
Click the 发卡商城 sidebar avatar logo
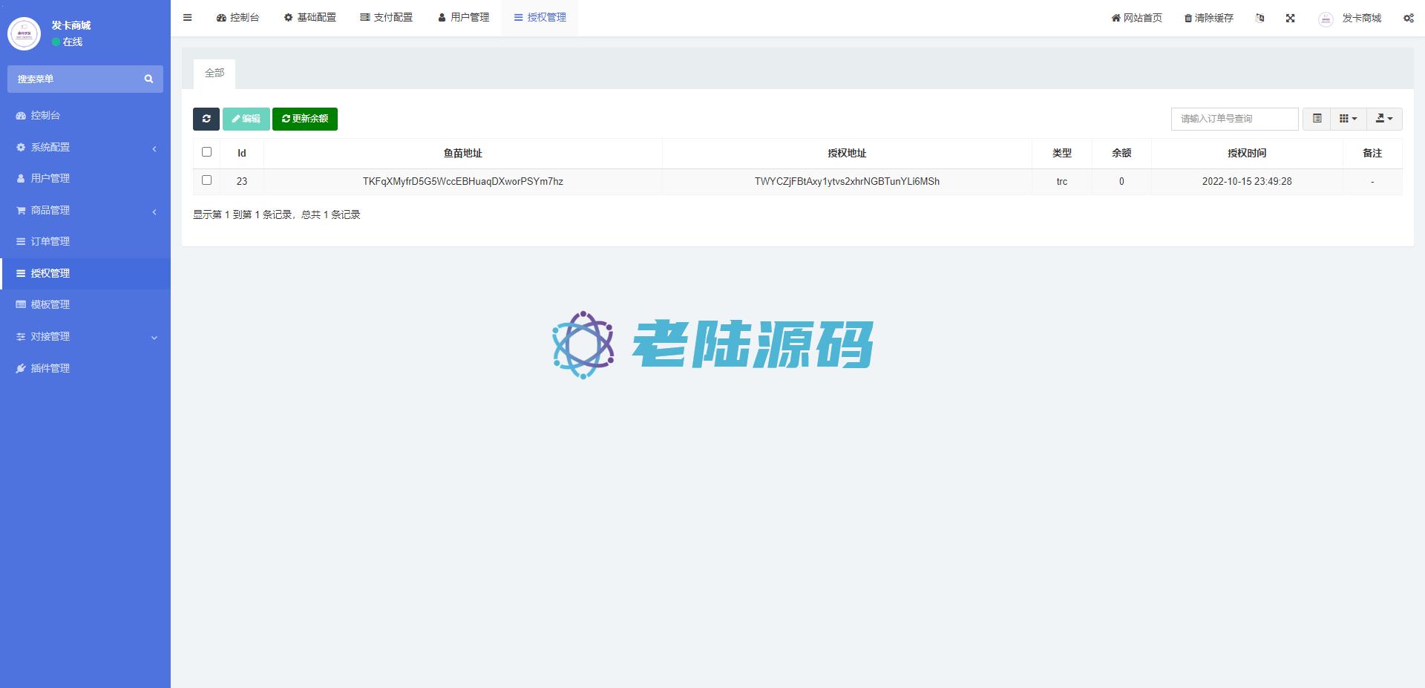click(x=24, y=33)
